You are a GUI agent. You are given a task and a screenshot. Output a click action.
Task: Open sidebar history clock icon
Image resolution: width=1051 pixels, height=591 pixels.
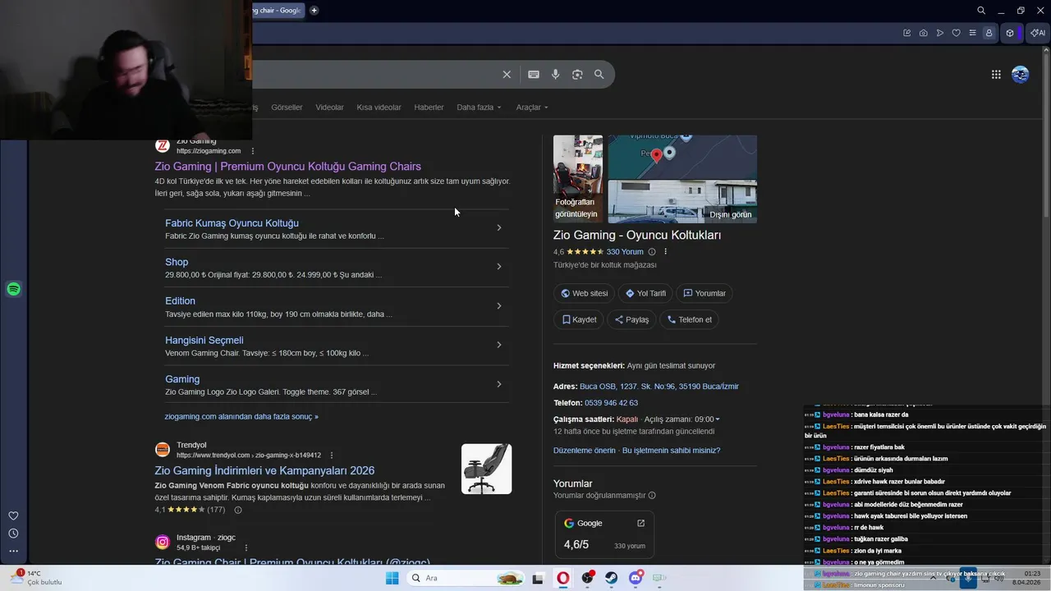pyautogui.click(x=13, y=534)
